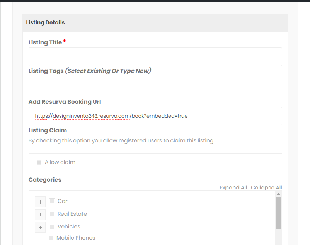The width and height of the screenshot is (310, 245).
Task: Tick the Allow claim checkbox
Action: [x=39, y=162]
